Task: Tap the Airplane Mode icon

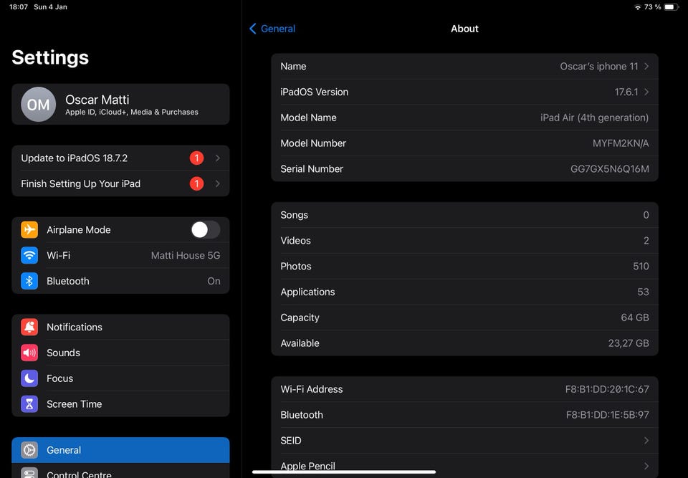Action: (x=29, y=229)
